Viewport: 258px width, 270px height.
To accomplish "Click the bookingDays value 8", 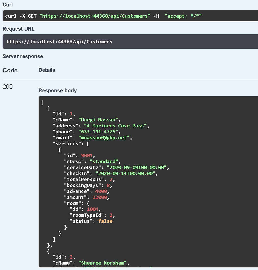I will point(108,185).
